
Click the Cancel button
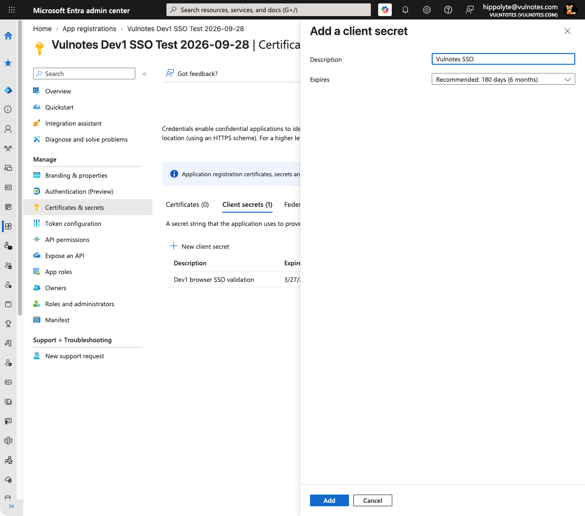click(x=373, y=500)
